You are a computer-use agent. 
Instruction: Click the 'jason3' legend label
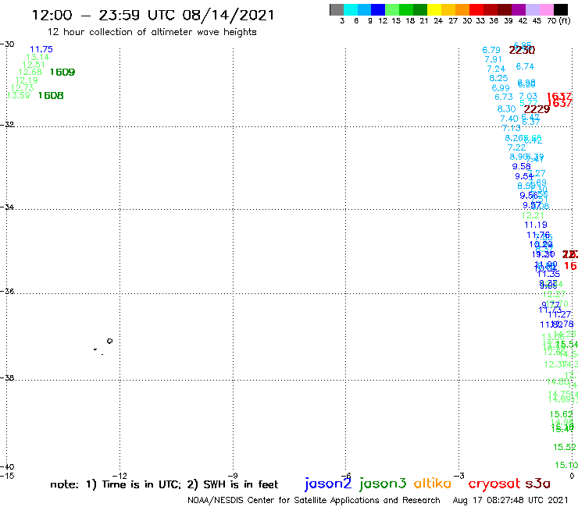click(383, 484)
